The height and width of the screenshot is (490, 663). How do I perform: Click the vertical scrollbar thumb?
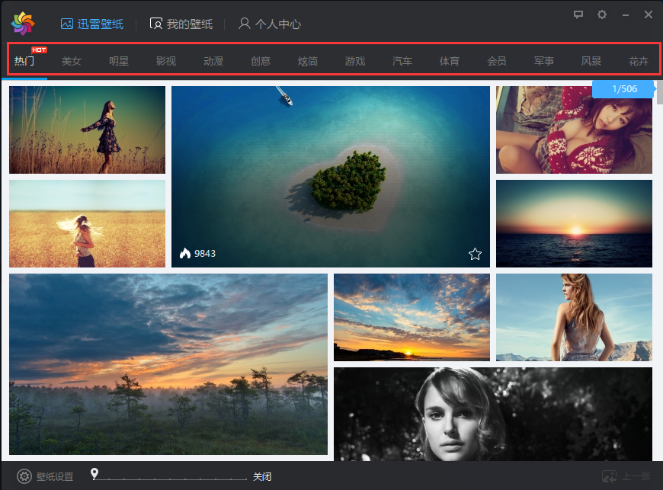point(660,92)
